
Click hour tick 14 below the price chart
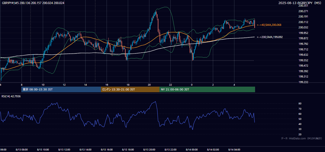click(x=85, y=85)
